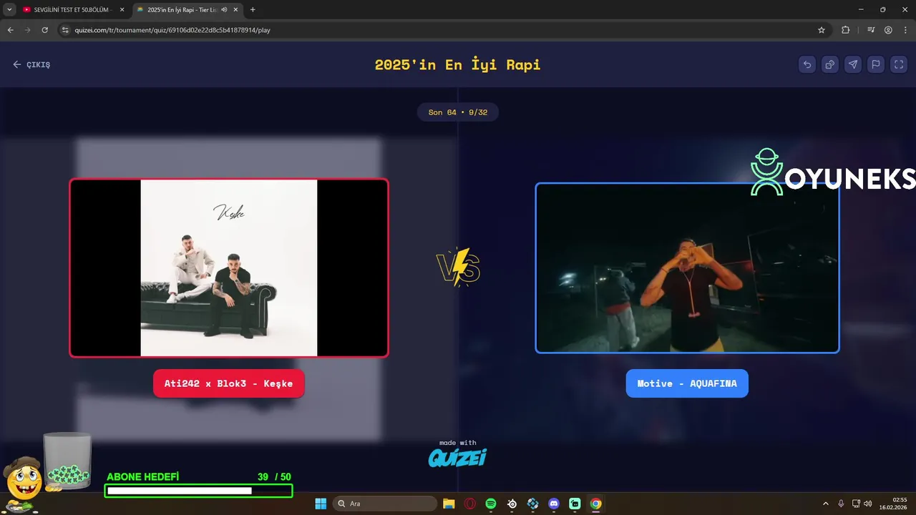
Task: Open Opera browser from taskbar
Action: (470, 504)
